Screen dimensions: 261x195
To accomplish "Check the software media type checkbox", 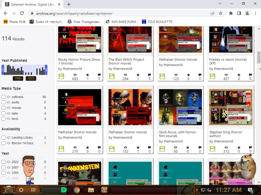I will click(3, 97).
